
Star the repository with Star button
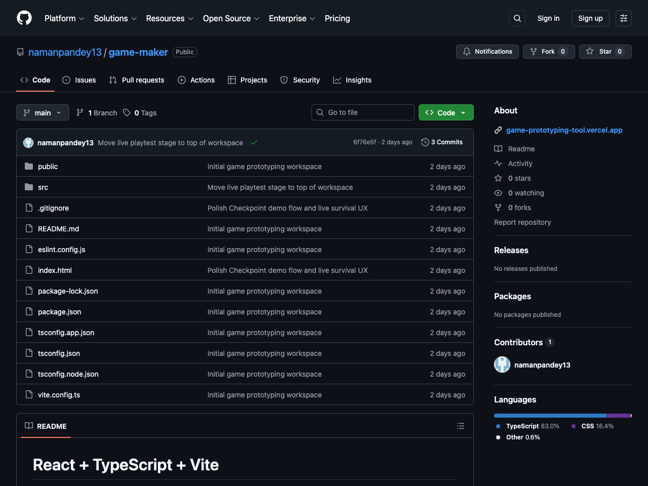click(605, 52)
